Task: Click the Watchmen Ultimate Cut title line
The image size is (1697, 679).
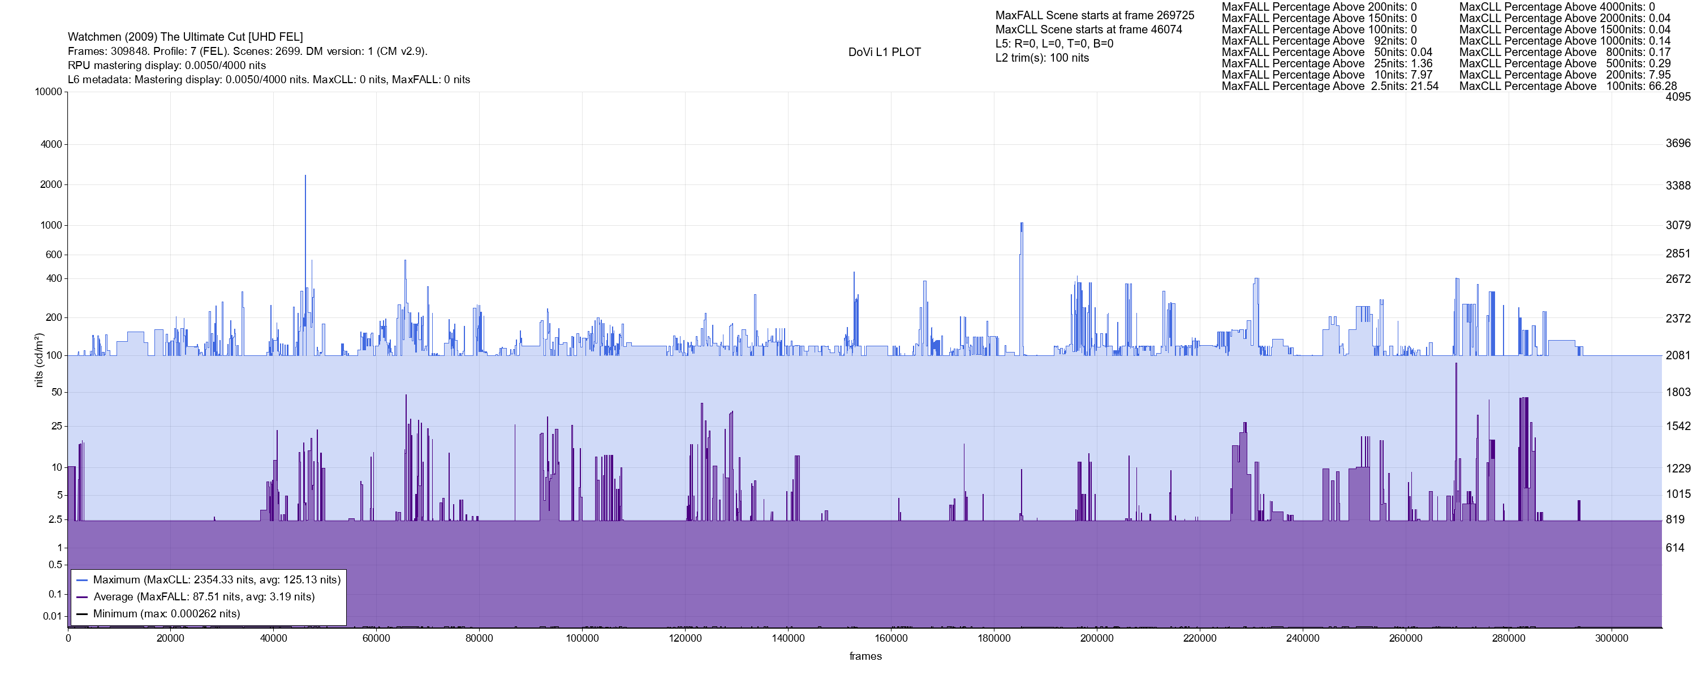Action: pyautogui.click(x=185, y=37)
